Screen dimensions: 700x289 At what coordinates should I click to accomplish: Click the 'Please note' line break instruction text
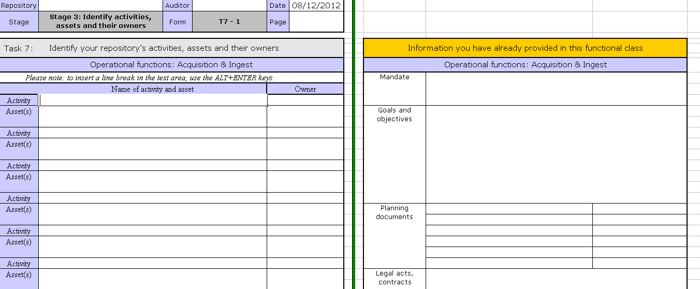(150, 78)
